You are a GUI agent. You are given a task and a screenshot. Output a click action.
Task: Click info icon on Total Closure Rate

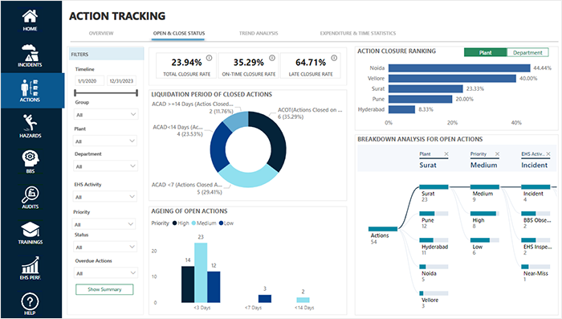click(209, 58)
